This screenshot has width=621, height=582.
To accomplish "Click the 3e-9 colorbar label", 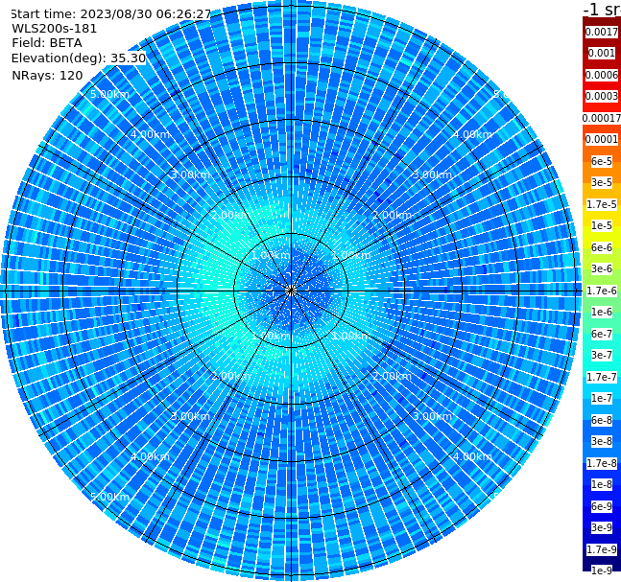I will (602, 527).
